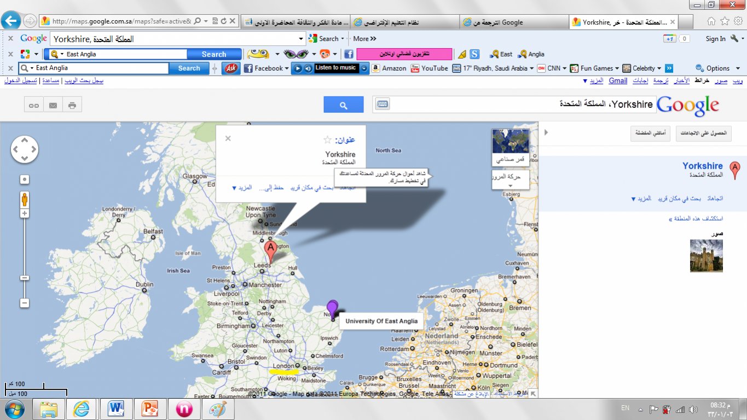Click the YouTube toolbar shortcut

point(429,68)
